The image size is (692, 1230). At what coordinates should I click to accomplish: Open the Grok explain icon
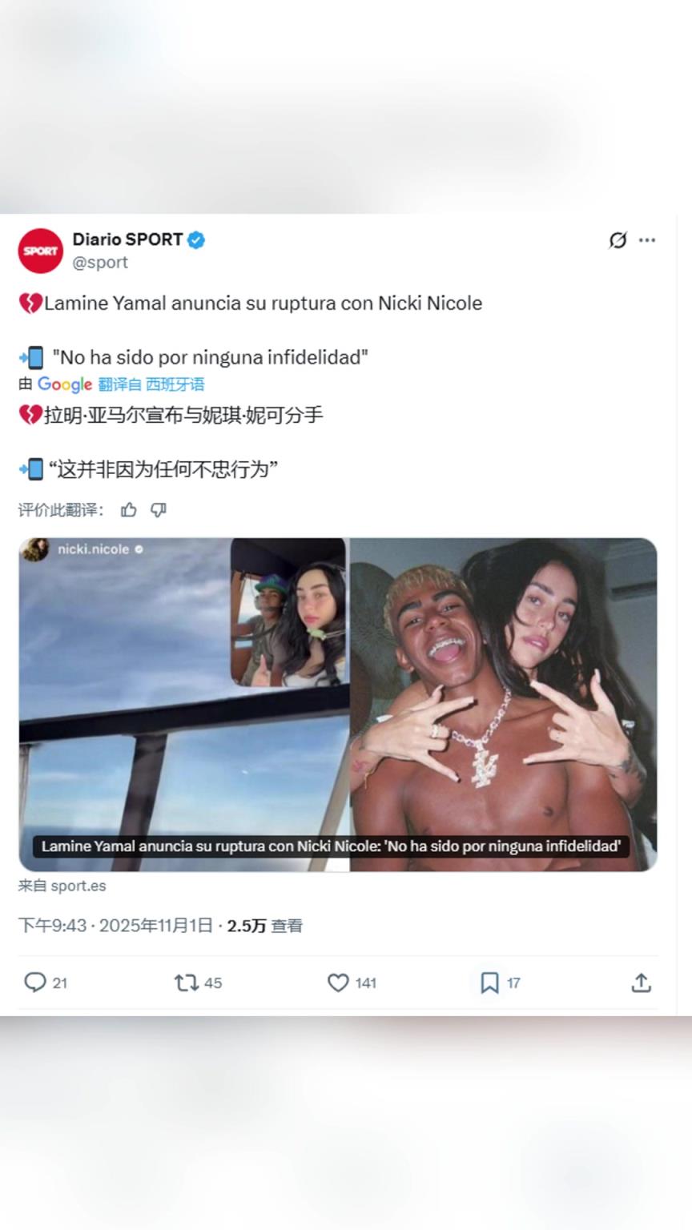[x=618, y=240]
